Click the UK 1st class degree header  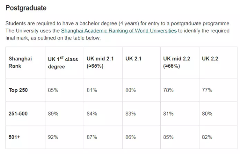pos(63,63)
